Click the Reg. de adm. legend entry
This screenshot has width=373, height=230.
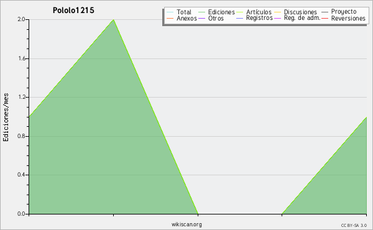coord(297,18)
